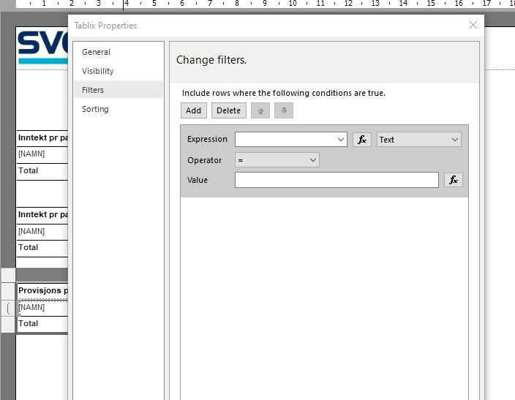Select the Provisjons header cell in report
This screenshot has width=515, height=400.
[42, 290]
